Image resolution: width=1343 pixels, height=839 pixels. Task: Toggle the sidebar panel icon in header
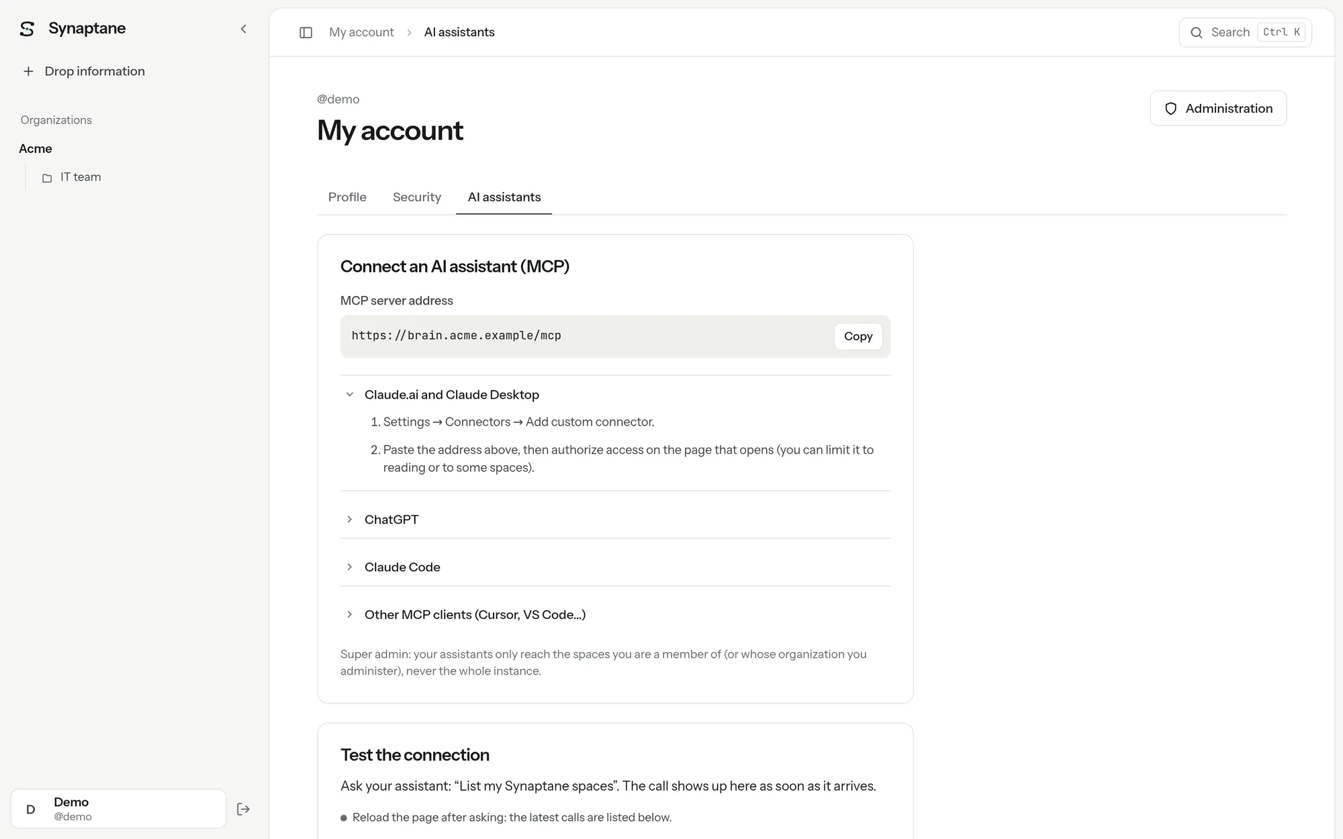click(306, 32)
